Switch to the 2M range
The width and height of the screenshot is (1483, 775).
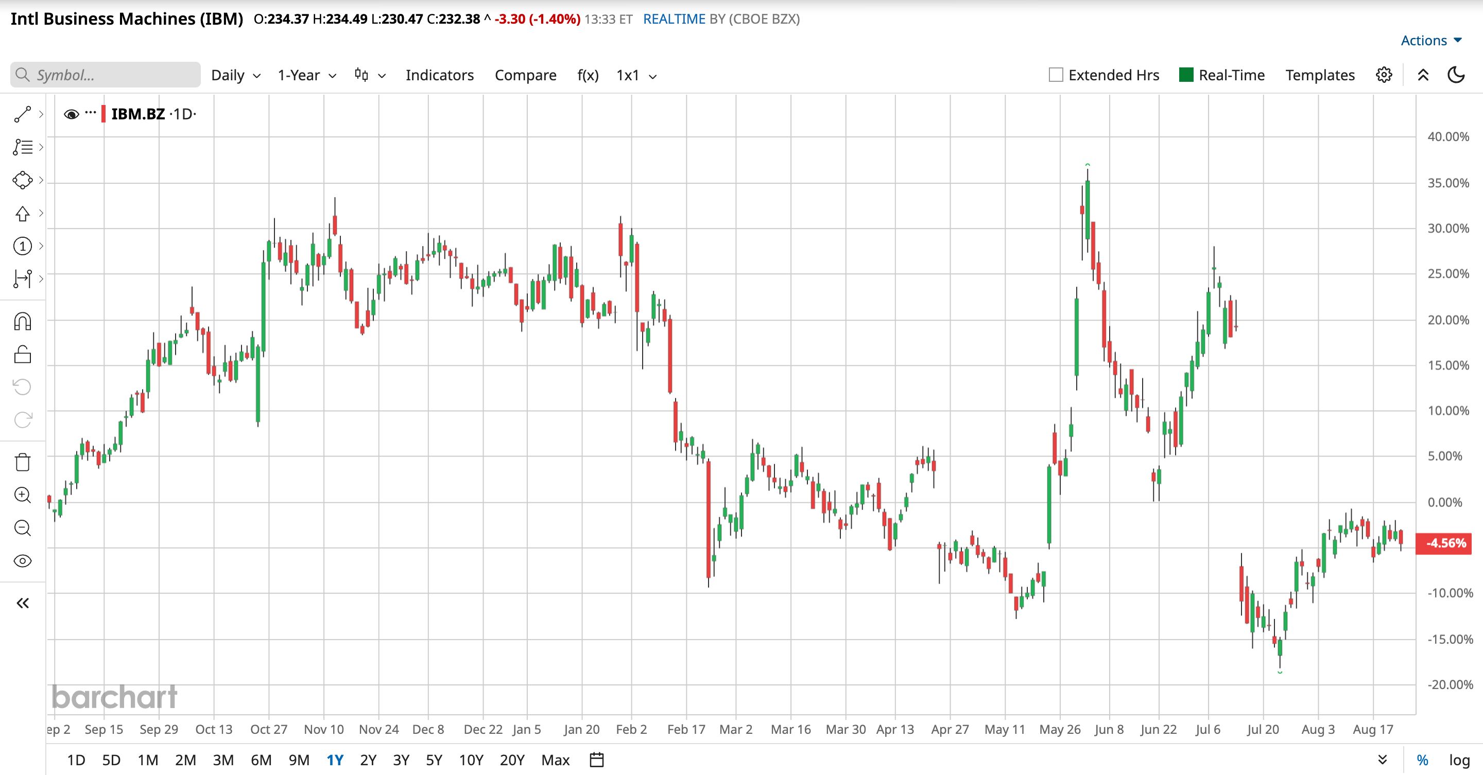[185, 760]
